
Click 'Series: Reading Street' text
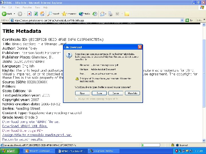click(x=21, y=108)
